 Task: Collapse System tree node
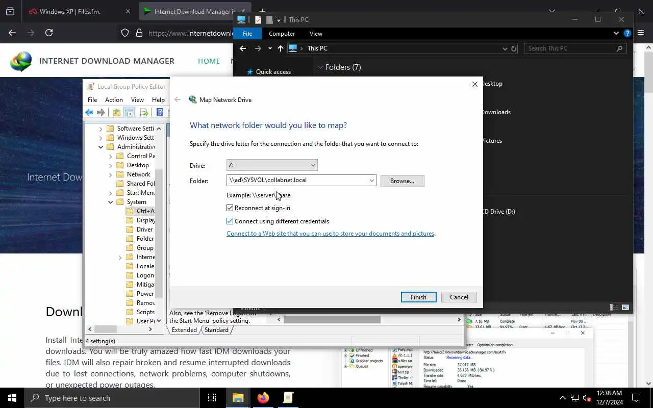(111, 202)
